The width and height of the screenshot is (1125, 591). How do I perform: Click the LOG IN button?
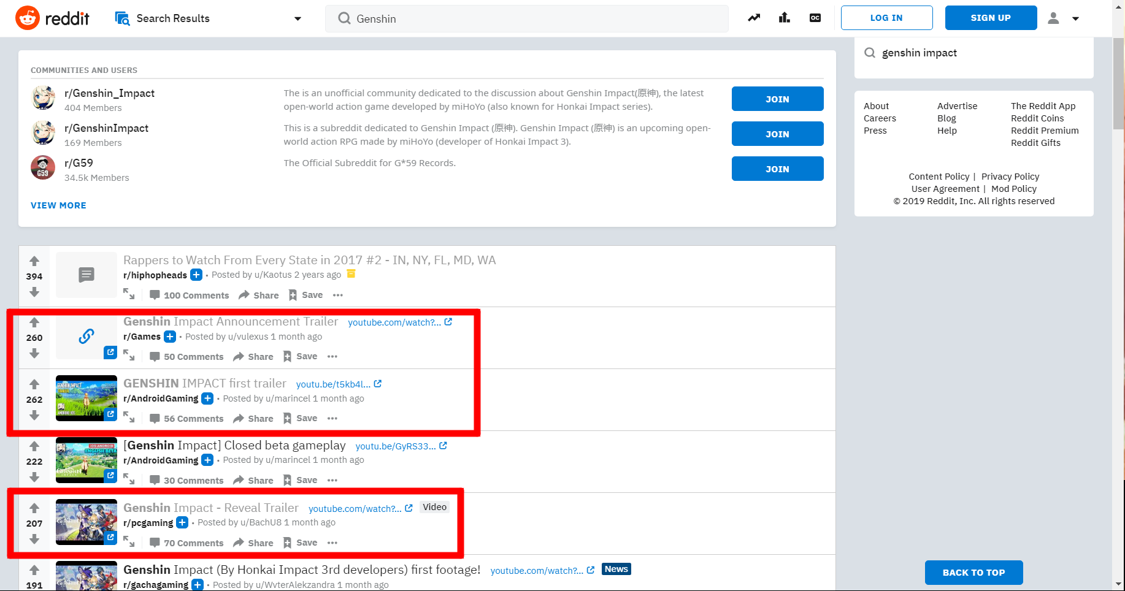click(886, 18)
